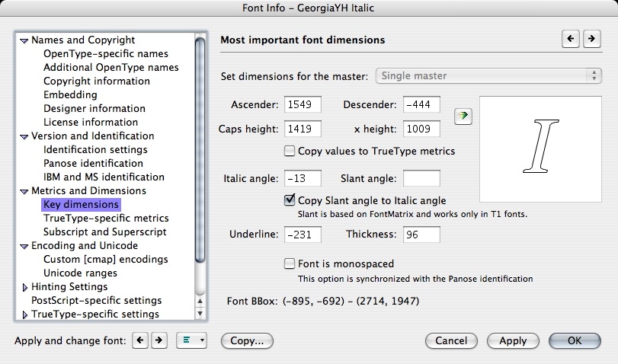Open Subscript and Superscript page
The image size is (618, 364).
coord(105,231)
